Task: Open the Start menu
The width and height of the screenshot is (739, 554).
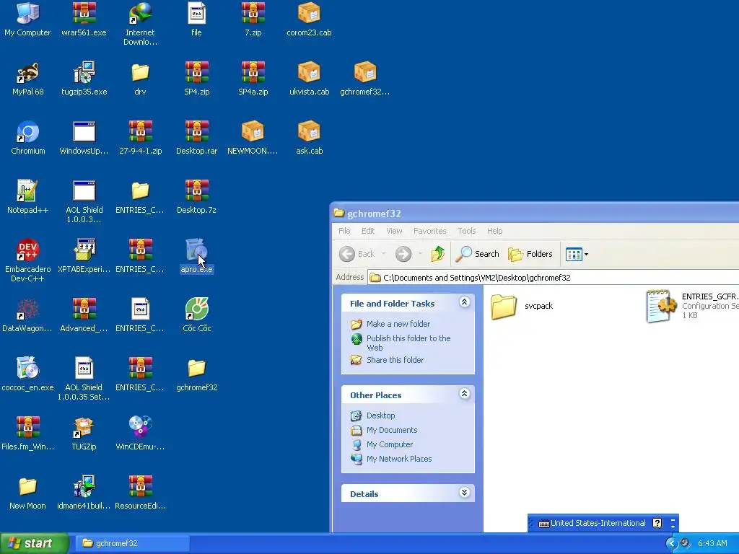Action: pyautogui.click(x=35, y=543)
